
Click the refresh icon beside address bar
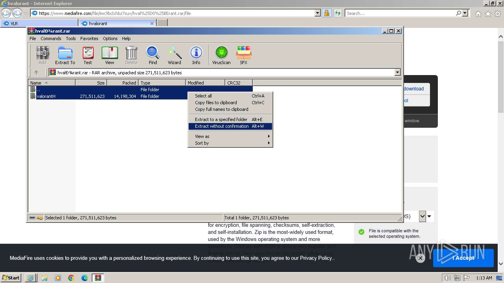[x=337, y=13]
